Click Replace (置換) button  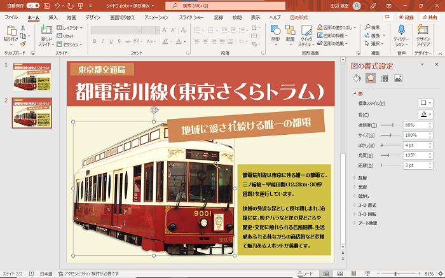(373, 36)
